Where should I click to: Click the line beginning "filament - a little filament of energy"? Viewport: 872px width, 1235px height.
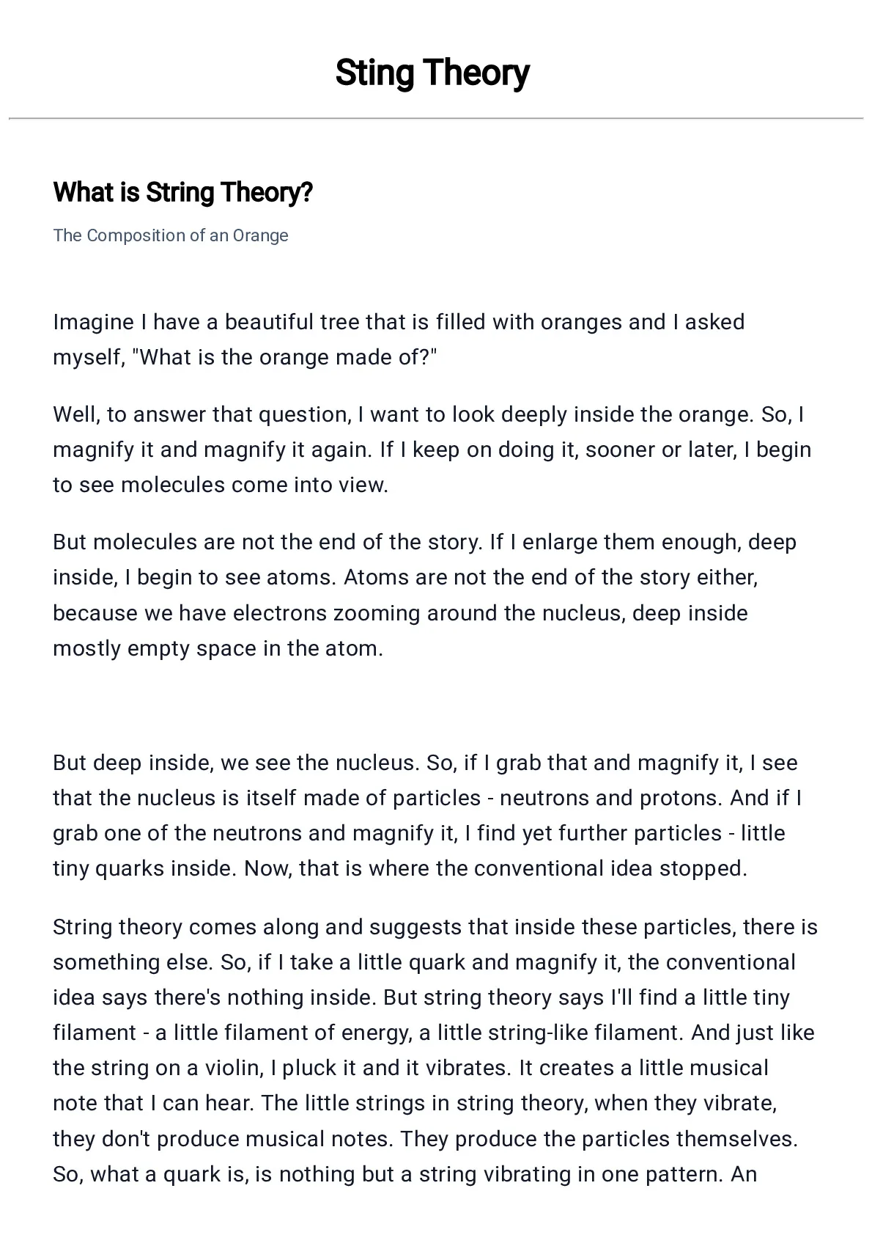(x=434, y=1033)
